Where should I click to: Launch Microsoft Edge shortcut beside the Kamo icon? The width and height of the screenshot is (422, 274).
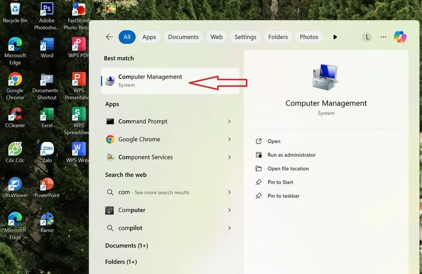(x=15, y=226)
